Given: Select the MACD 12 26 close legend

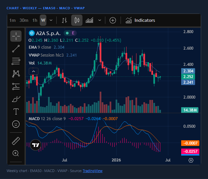Looking at the screenshot, I should click(x=47, y=118).
